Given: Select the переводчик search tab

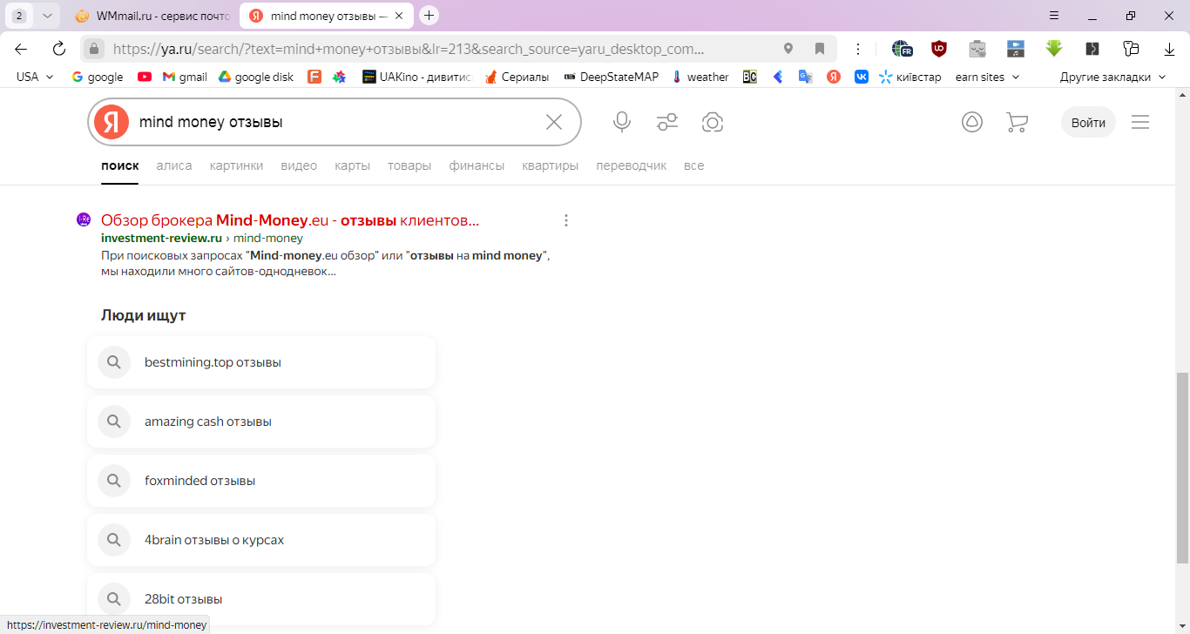Looking at the screenshot, I should pos(632,165).
